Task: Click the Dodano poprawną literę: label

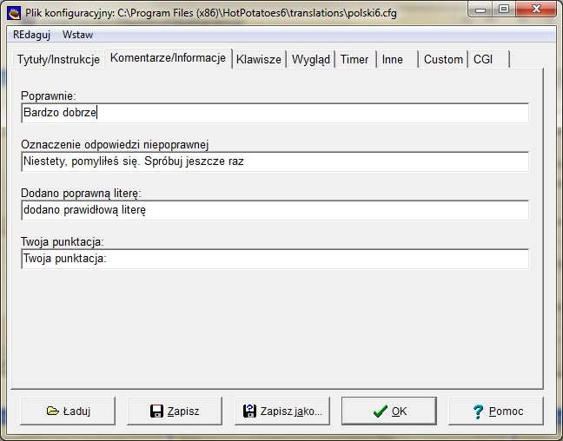Action: 81,194
